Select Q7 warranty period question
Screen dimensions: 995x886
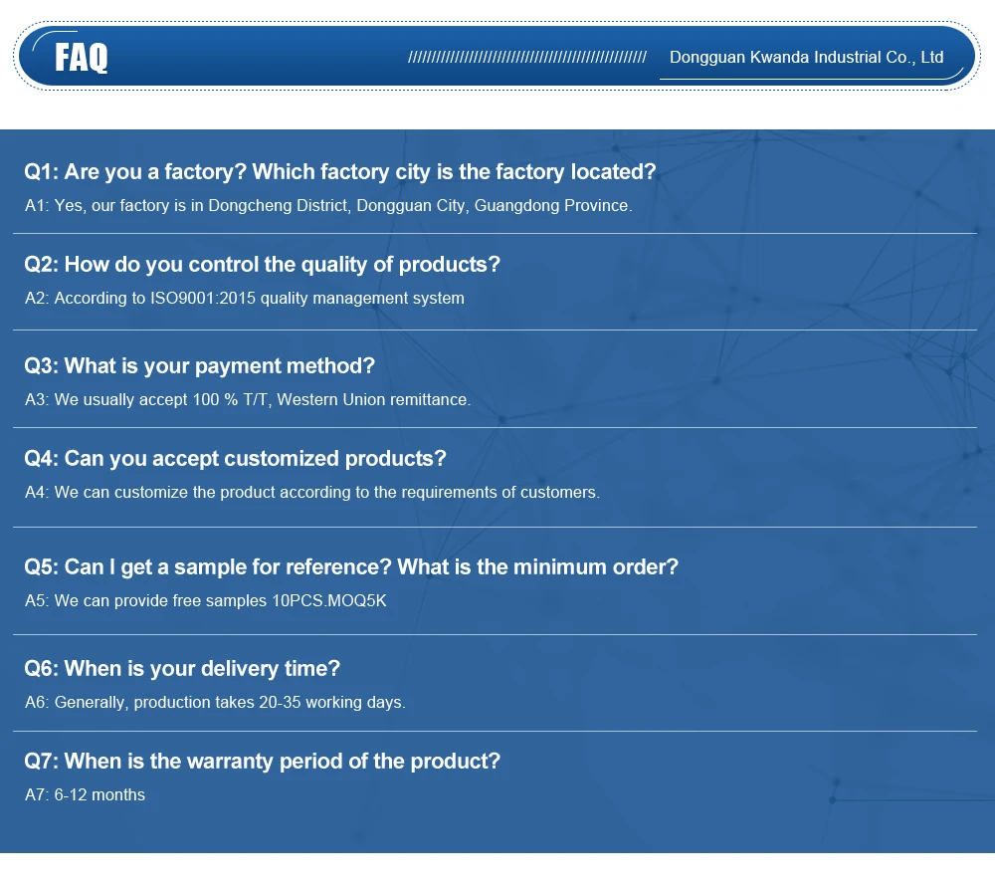click(262, 762)
